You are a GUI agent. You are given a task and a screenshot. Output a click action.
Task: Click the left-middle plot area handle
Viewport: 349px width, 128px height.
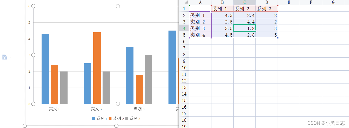[33, 55]
